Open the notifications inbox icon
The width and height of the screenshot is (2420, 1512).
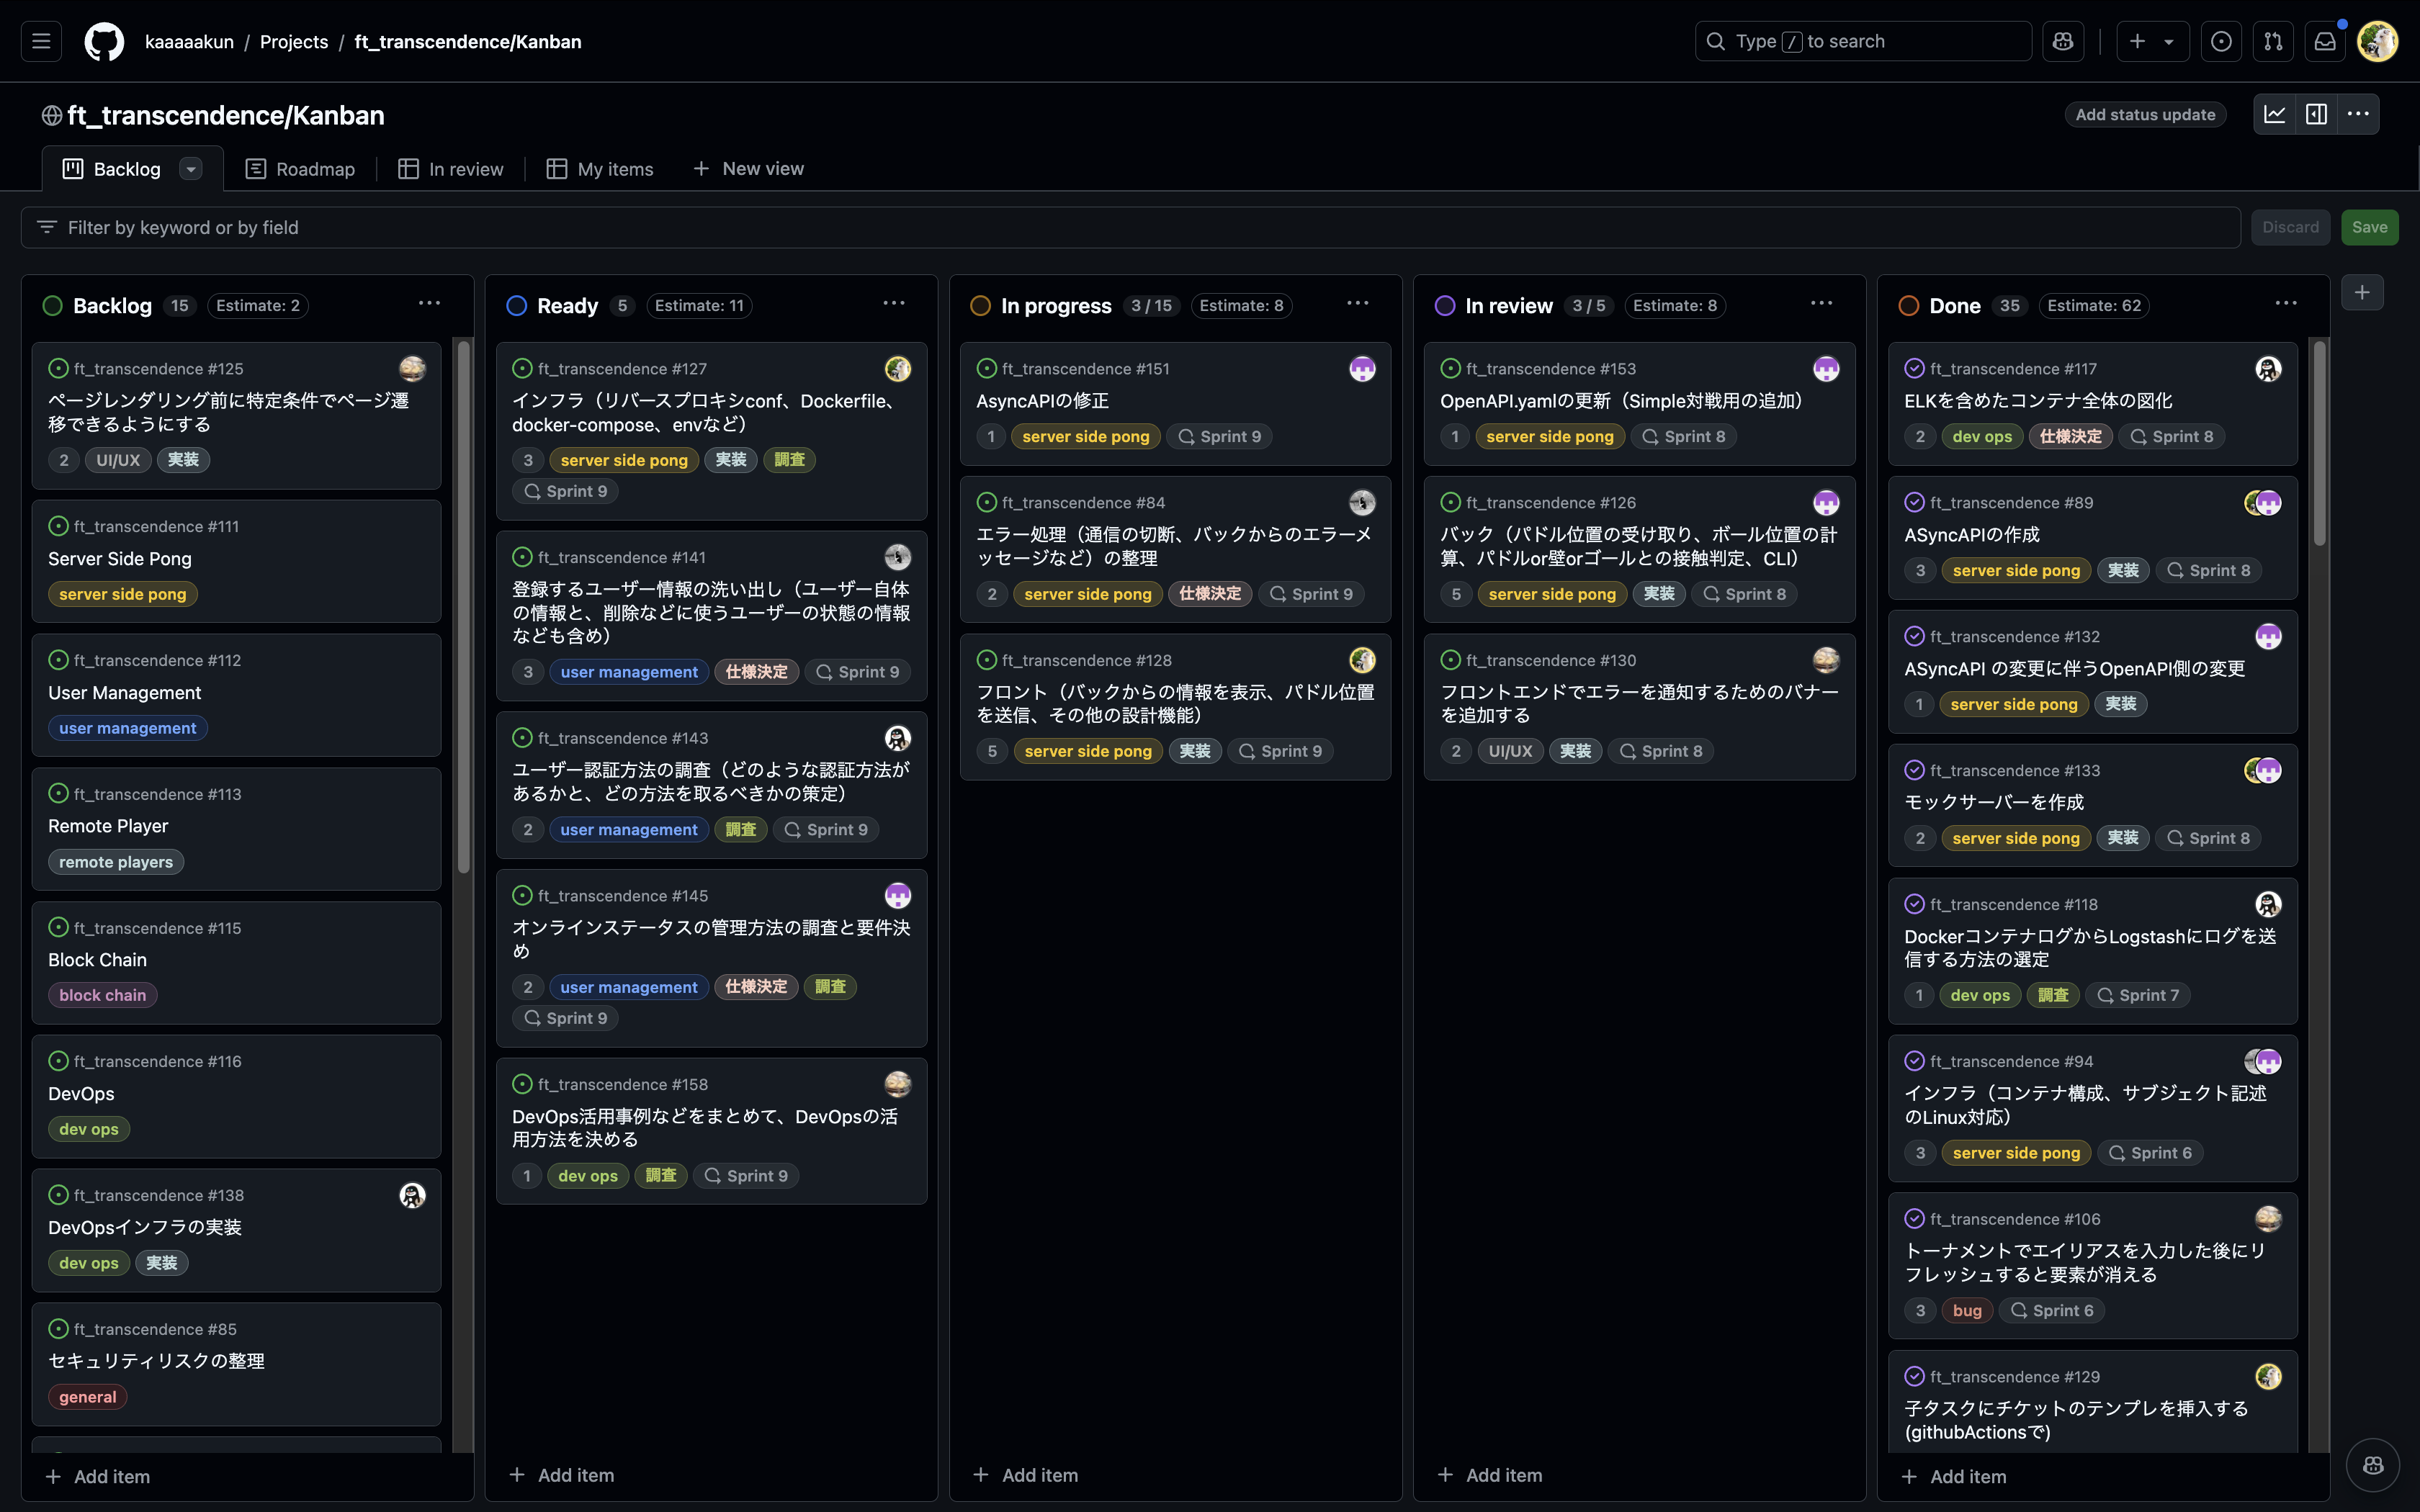pos(2325,41)
